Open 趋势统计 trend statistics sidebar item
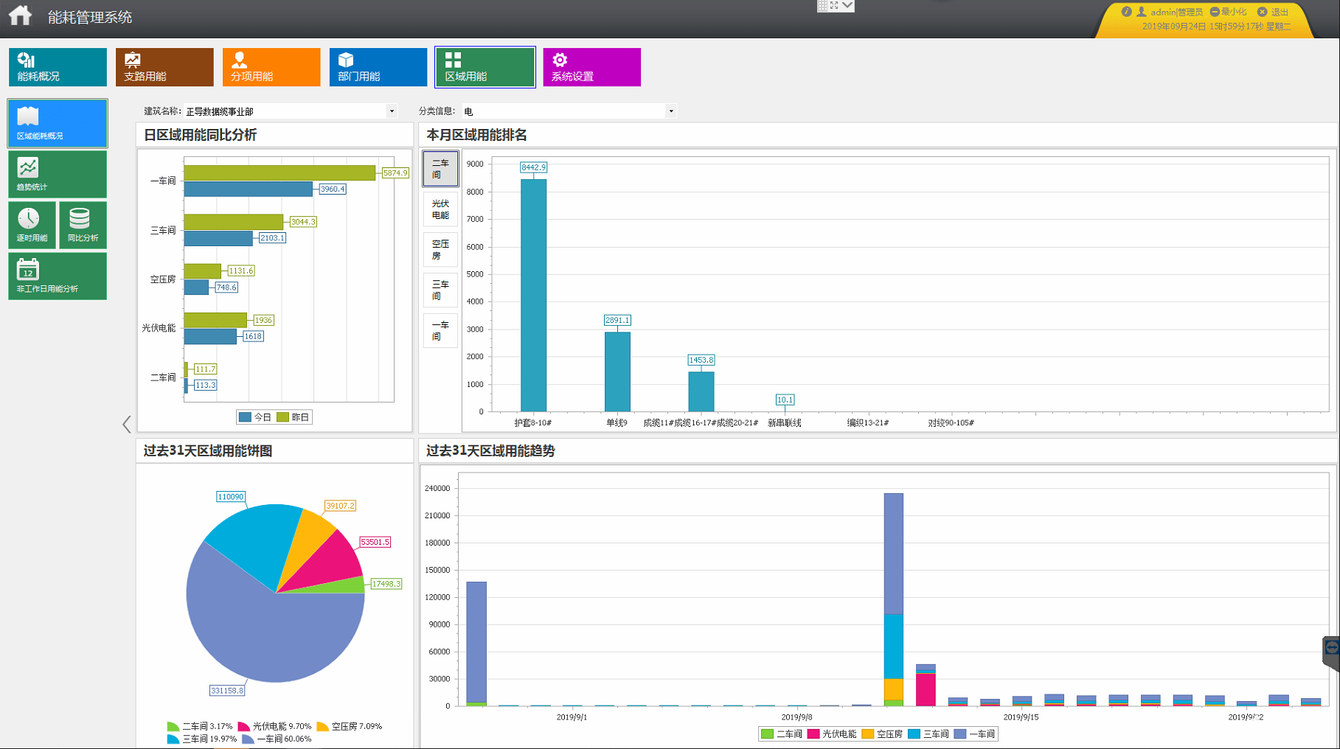This screenshot has width=1340, height=749. [58, 174]
